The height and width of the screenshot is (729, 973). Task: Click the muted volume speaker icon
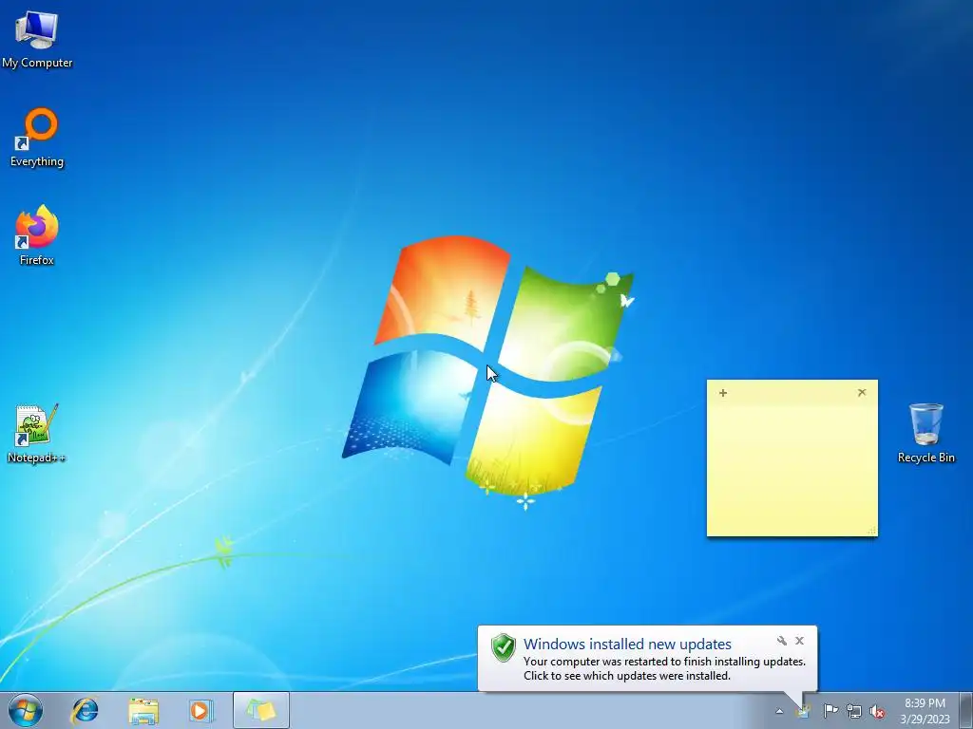877,711
